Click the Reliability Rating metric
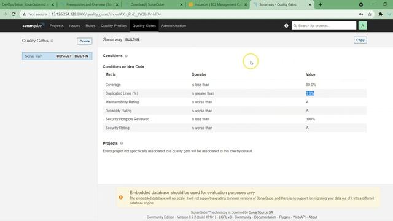Viewport: 393px width, 221px height. [x=119, y=110]
